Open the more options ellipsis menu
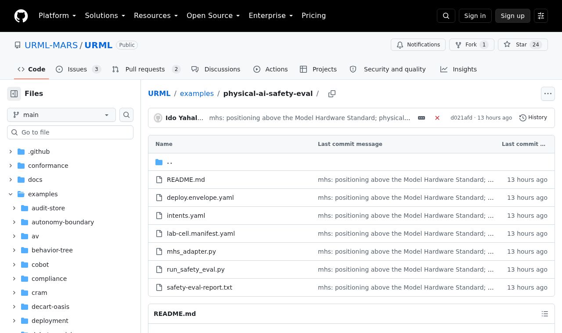This screenshot has width=562, height=333. coord(548,94)
